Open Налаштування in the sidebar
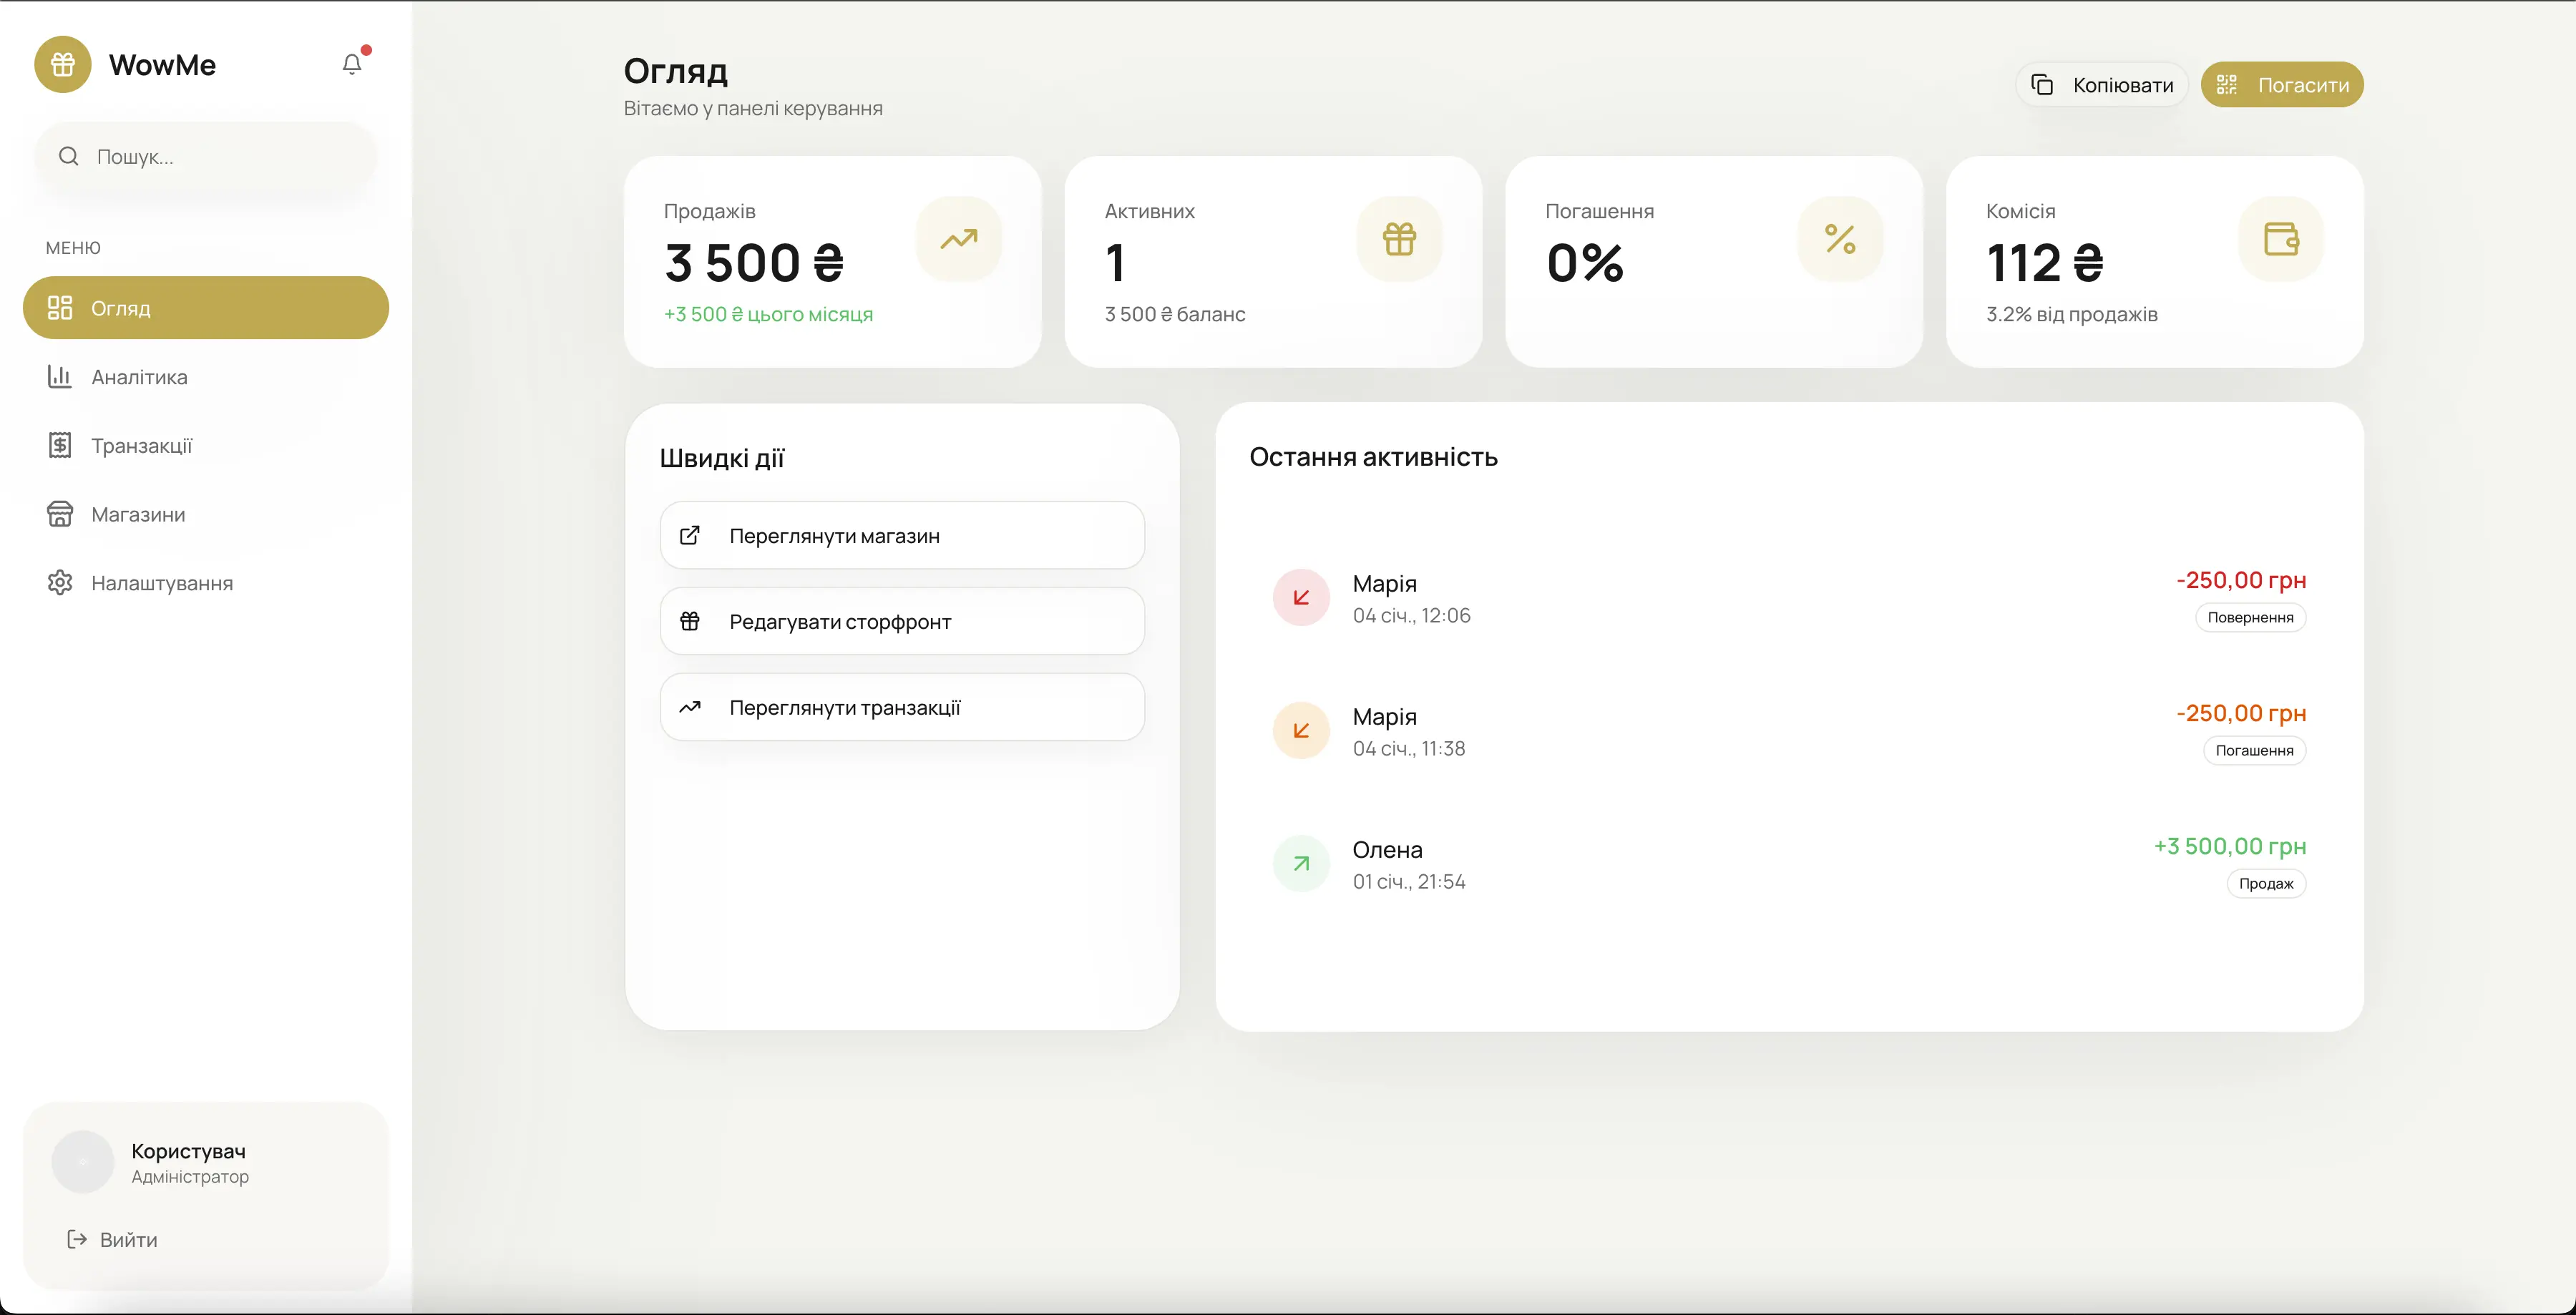This screenshot has width=2576, height=1315. point(161,583)
